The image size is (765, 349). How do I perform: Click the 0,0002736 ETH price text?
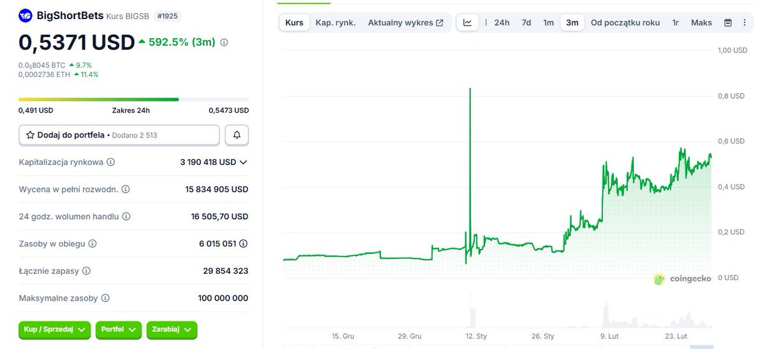pyautogui.click(x=44, y=75)
